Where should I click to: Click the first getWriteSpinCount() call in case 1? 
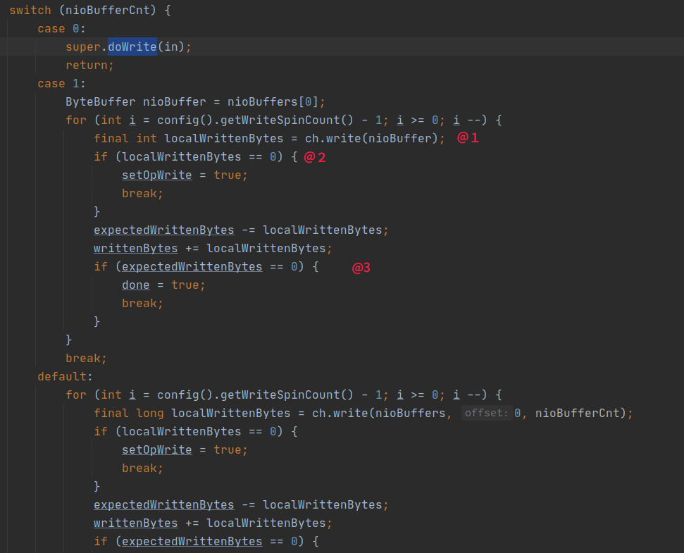(287, 120)
